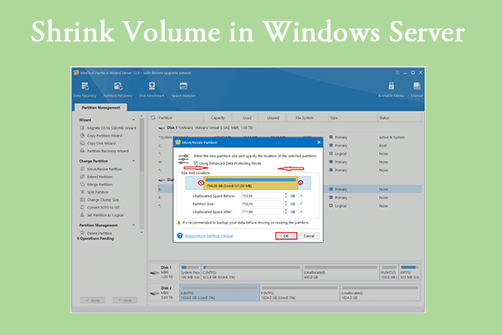Click the Unallocated Space After spinner arrows

point(286,212)
